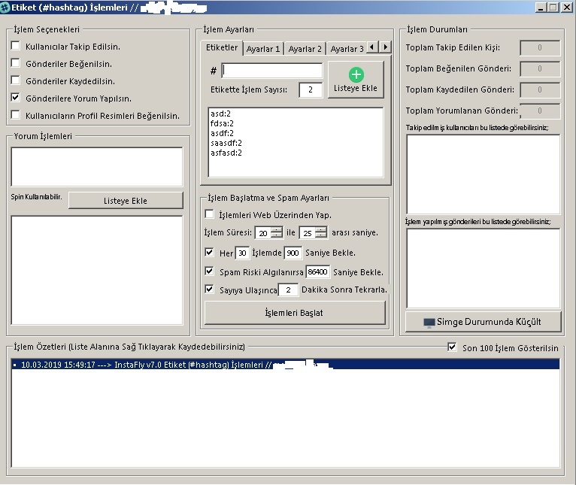Click the Dakika Sonra Tekrarla number field
Image resolution: width=576 pixels, height=485 pixels.
(x=288, y=290)
